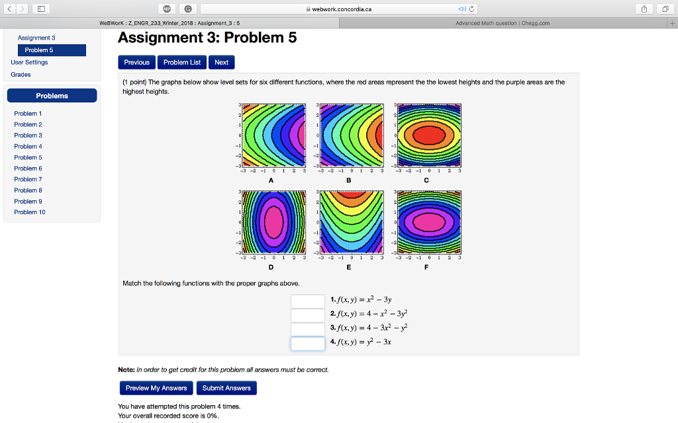The width and height of the screenshot is (678, 423).
Task: Open the Problem List
Action: pyautogui.click(x=181, y=62)
